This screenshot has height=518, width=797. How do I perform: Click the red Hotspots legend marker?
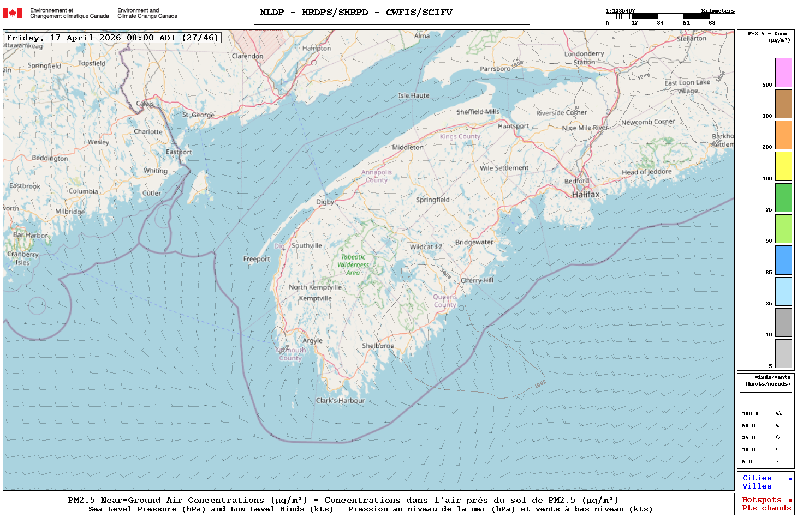(790, 501)
